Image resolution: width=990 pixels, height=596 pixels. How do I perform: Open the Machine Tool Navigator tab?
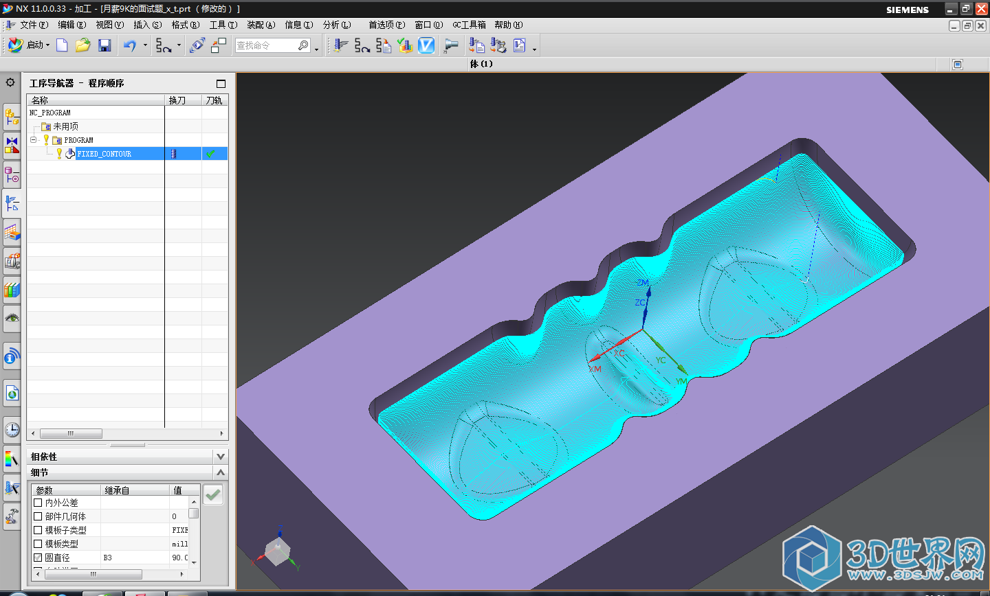point(12,262)
